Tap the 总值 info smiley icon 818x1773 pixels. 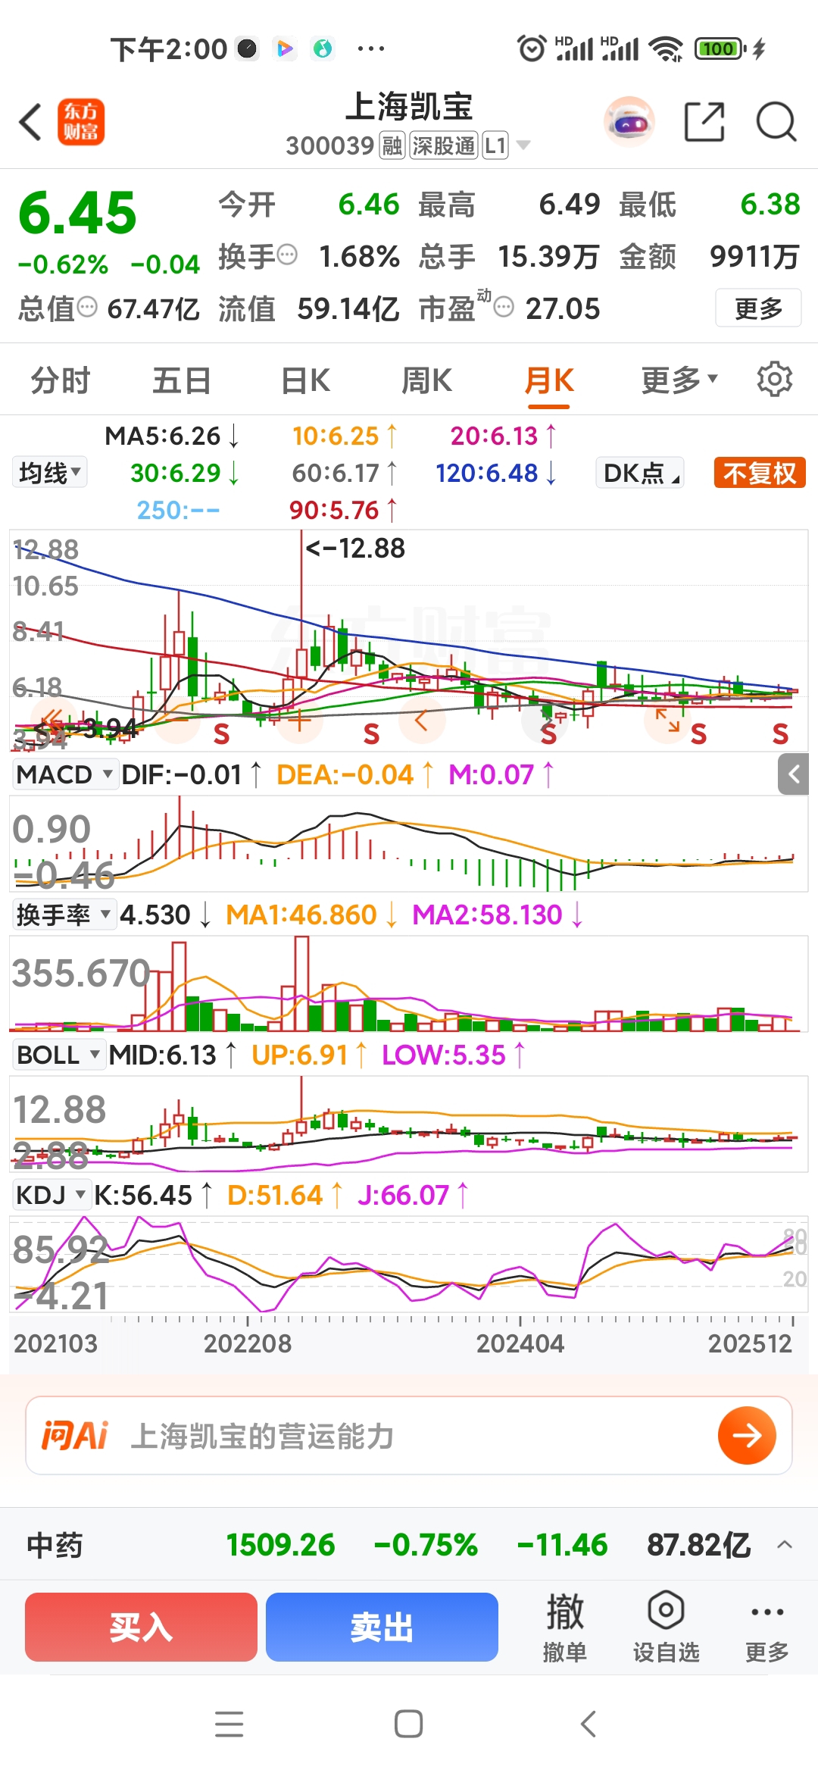(x=87, y=307)
